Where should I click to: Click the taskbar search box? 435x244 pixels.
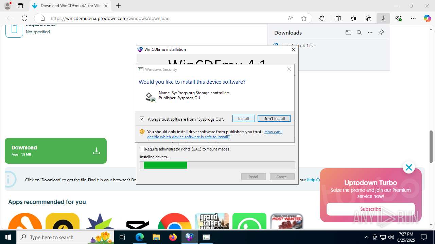(65, 237)
